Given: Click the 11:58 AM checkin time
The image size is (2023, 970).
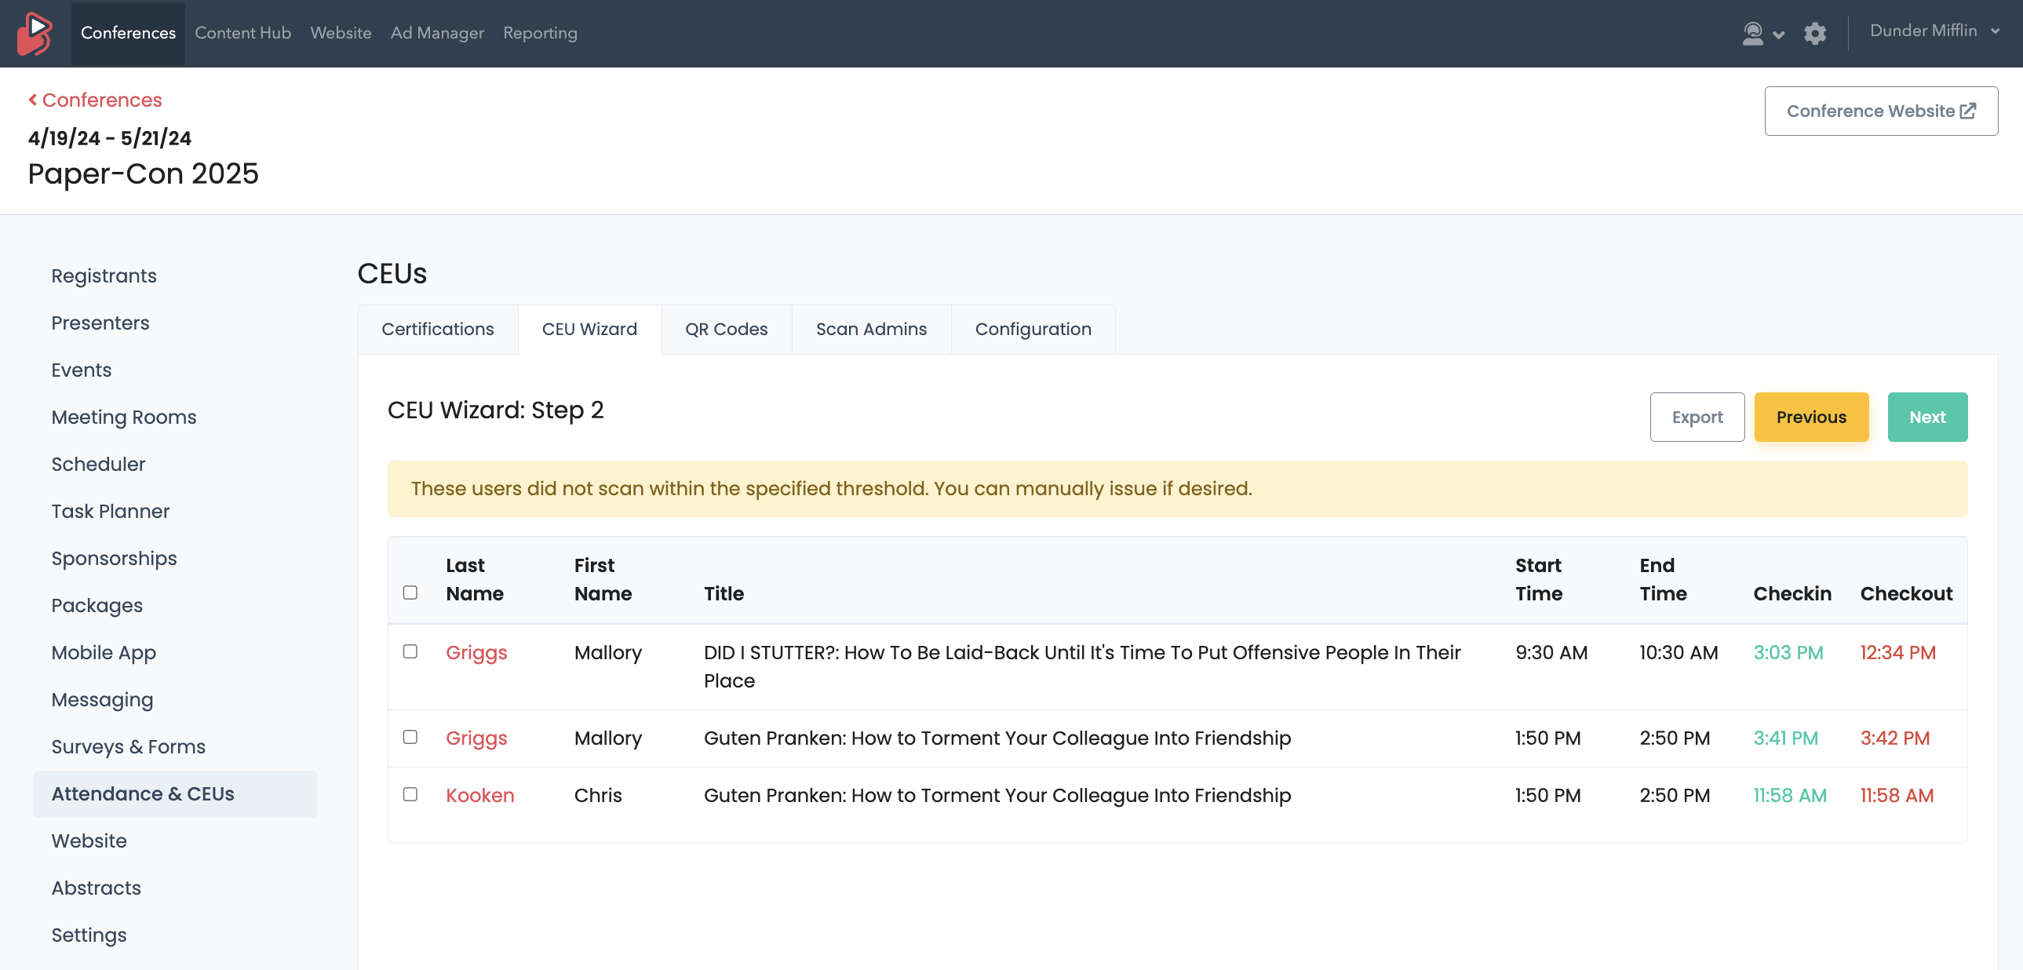Looking at the screenshot, I should click(1789, 795).
